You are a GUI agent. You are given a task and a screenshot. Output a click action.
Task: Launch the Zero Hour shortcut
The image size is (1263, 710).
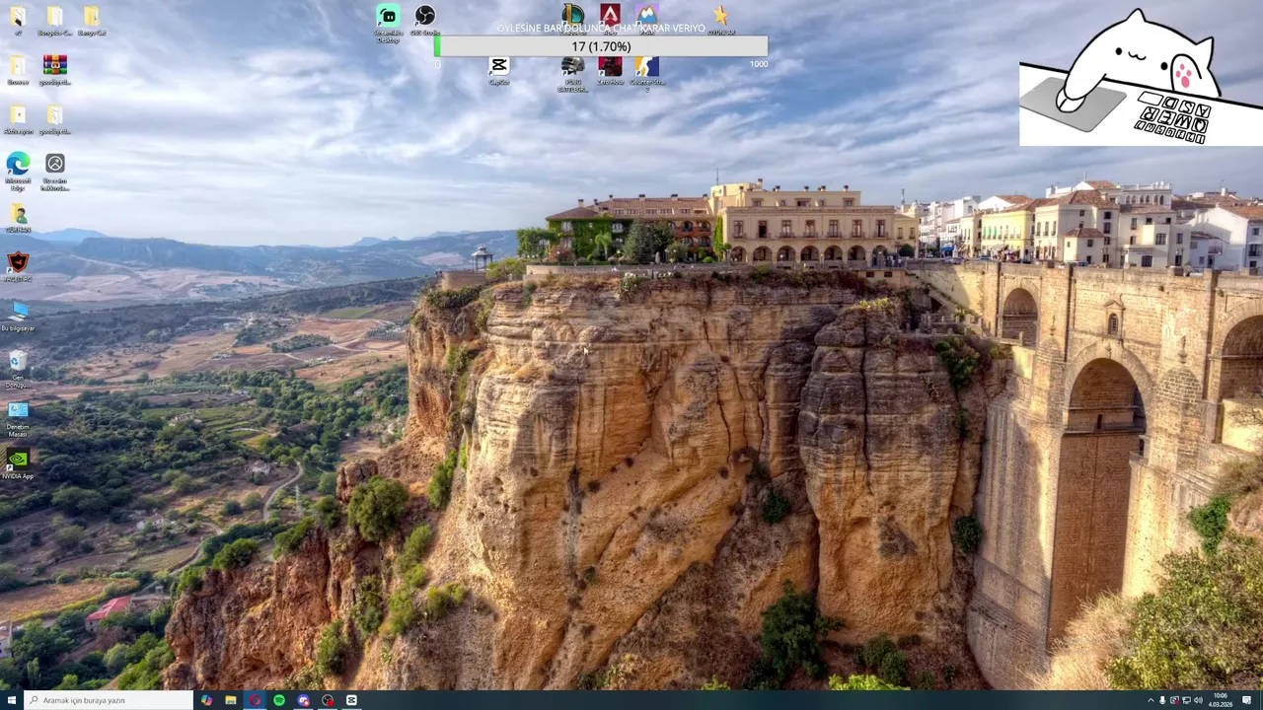[x=610, y=70]
